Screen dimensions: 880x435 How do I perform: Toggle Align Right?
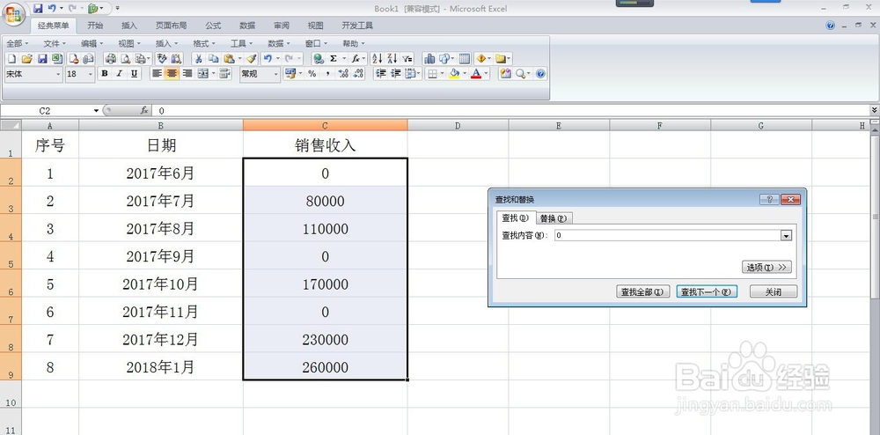pos(187,74)
